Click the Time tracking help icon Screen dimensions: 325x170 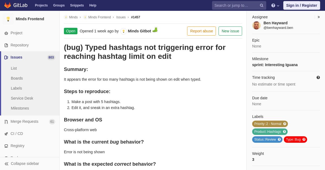tap(318, 77)
